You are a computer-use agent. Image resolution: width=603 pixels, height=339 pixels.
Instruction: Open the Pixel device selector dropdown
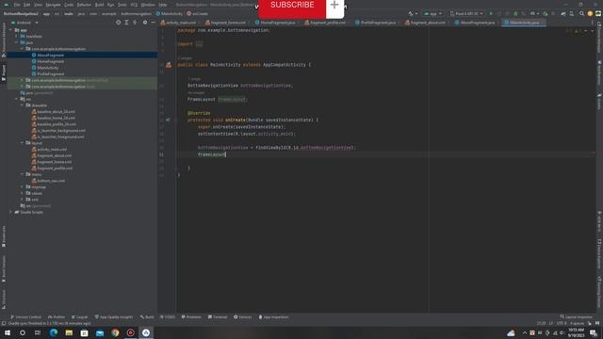pyautogui.click(x=466, y=14)
